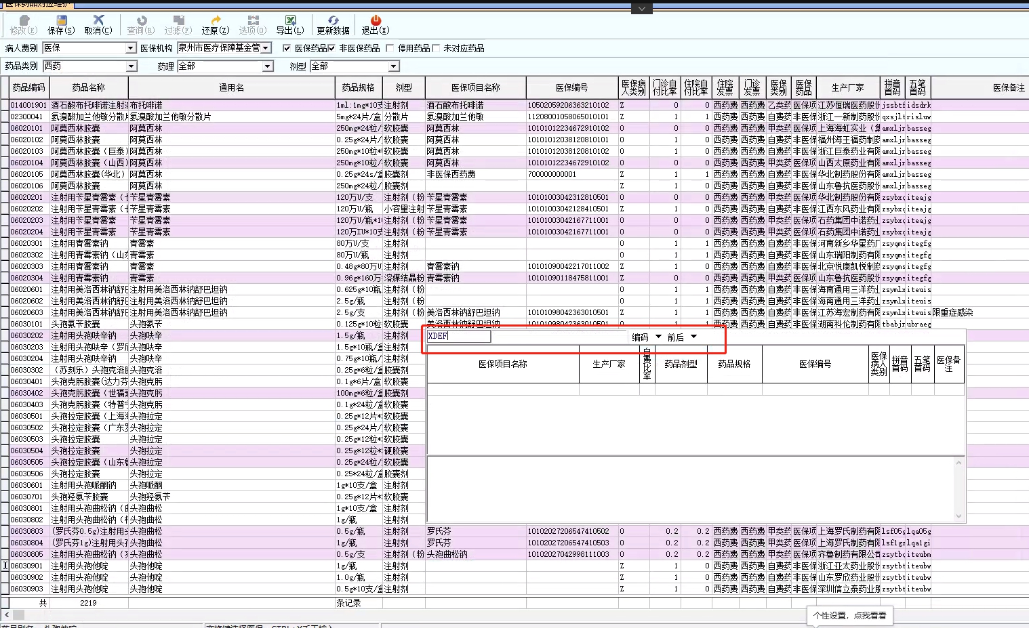This screenshot has width=1029, height=628.
Task: Click the 查询(R) query toolbar icon
Action: coord(141,25)
